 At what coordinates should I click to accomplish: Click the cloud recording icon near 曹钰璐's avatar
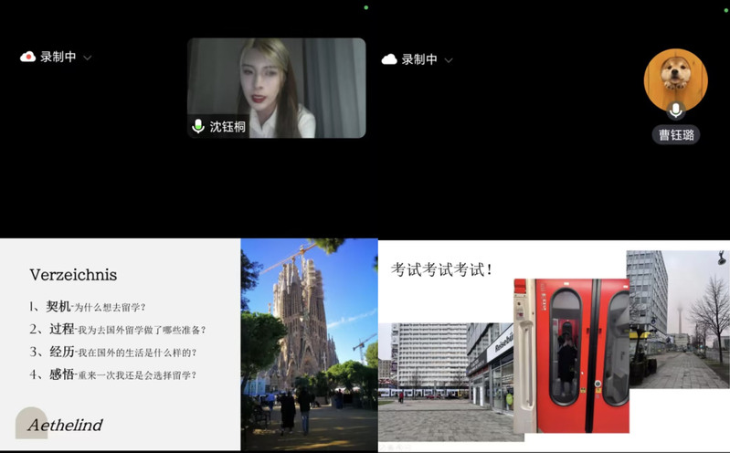tap(389, 59)
